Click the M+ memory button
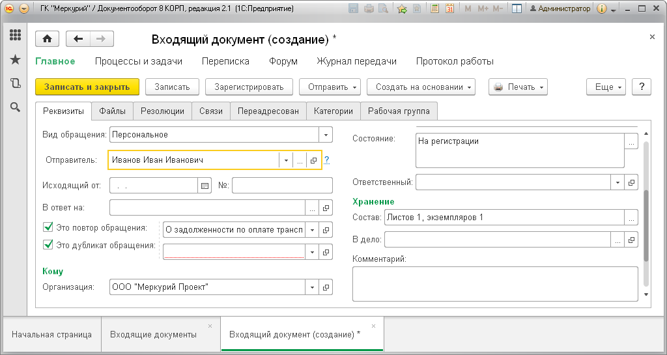Viewport: 667px width, 355px height. [x=483, y=8]
